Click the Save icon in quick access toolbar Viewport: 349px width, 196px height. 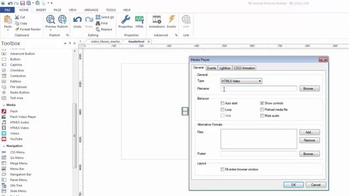click(x=22, y=3)
